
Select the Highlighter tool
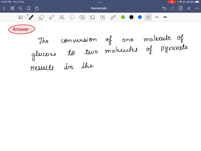(x=52, y=17)
